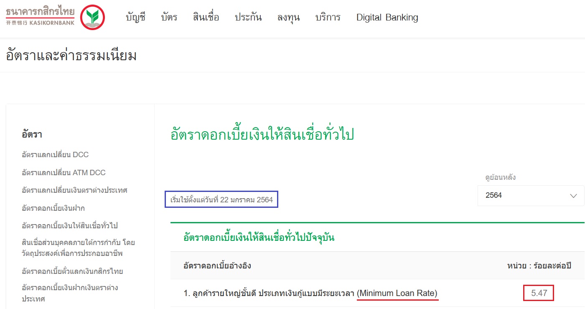
Task: Select อัตราดอกเบี้ยเงินให้สินเชื่อทั่วไป in sidebar
Action: [x=70, y=226]
